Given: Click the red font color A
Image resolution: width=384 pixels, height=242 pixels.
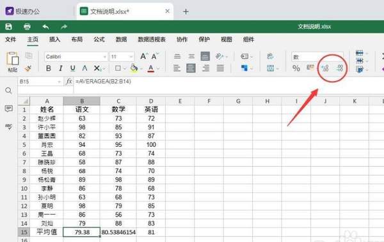Looking at the screenshot, I should tap(151, 68).
